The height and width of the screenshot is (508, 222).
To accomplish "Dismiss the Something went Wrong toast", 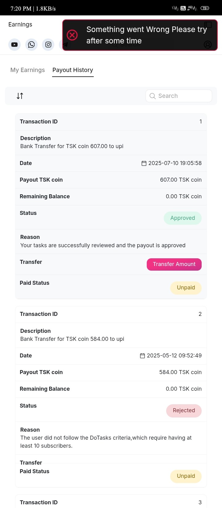I will pos(140,35).
